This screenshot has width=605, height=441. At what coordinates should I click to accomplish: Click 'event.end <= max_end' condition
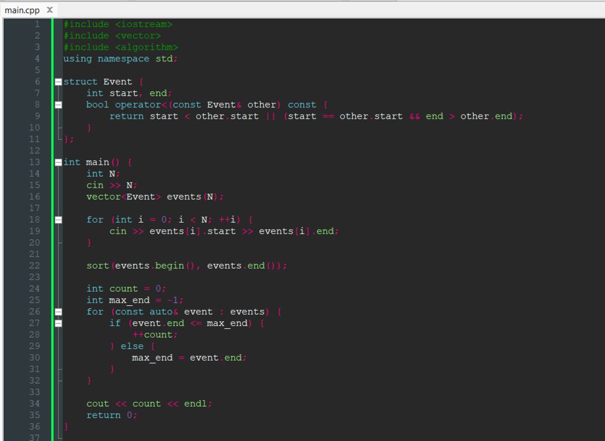point(190,324)
